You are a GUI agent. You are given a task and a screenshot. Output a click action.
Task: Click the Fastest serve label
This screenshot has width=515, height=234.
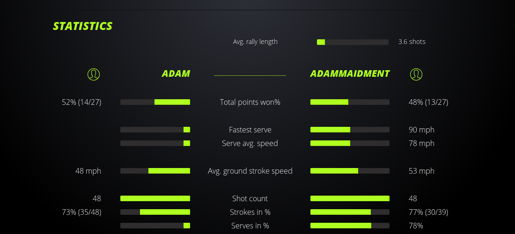pos(250,130)
